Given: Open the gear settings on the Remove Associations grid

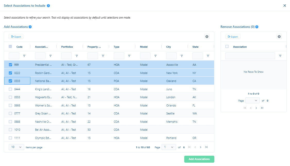Looking at the screenshot, I should point(279,37).
